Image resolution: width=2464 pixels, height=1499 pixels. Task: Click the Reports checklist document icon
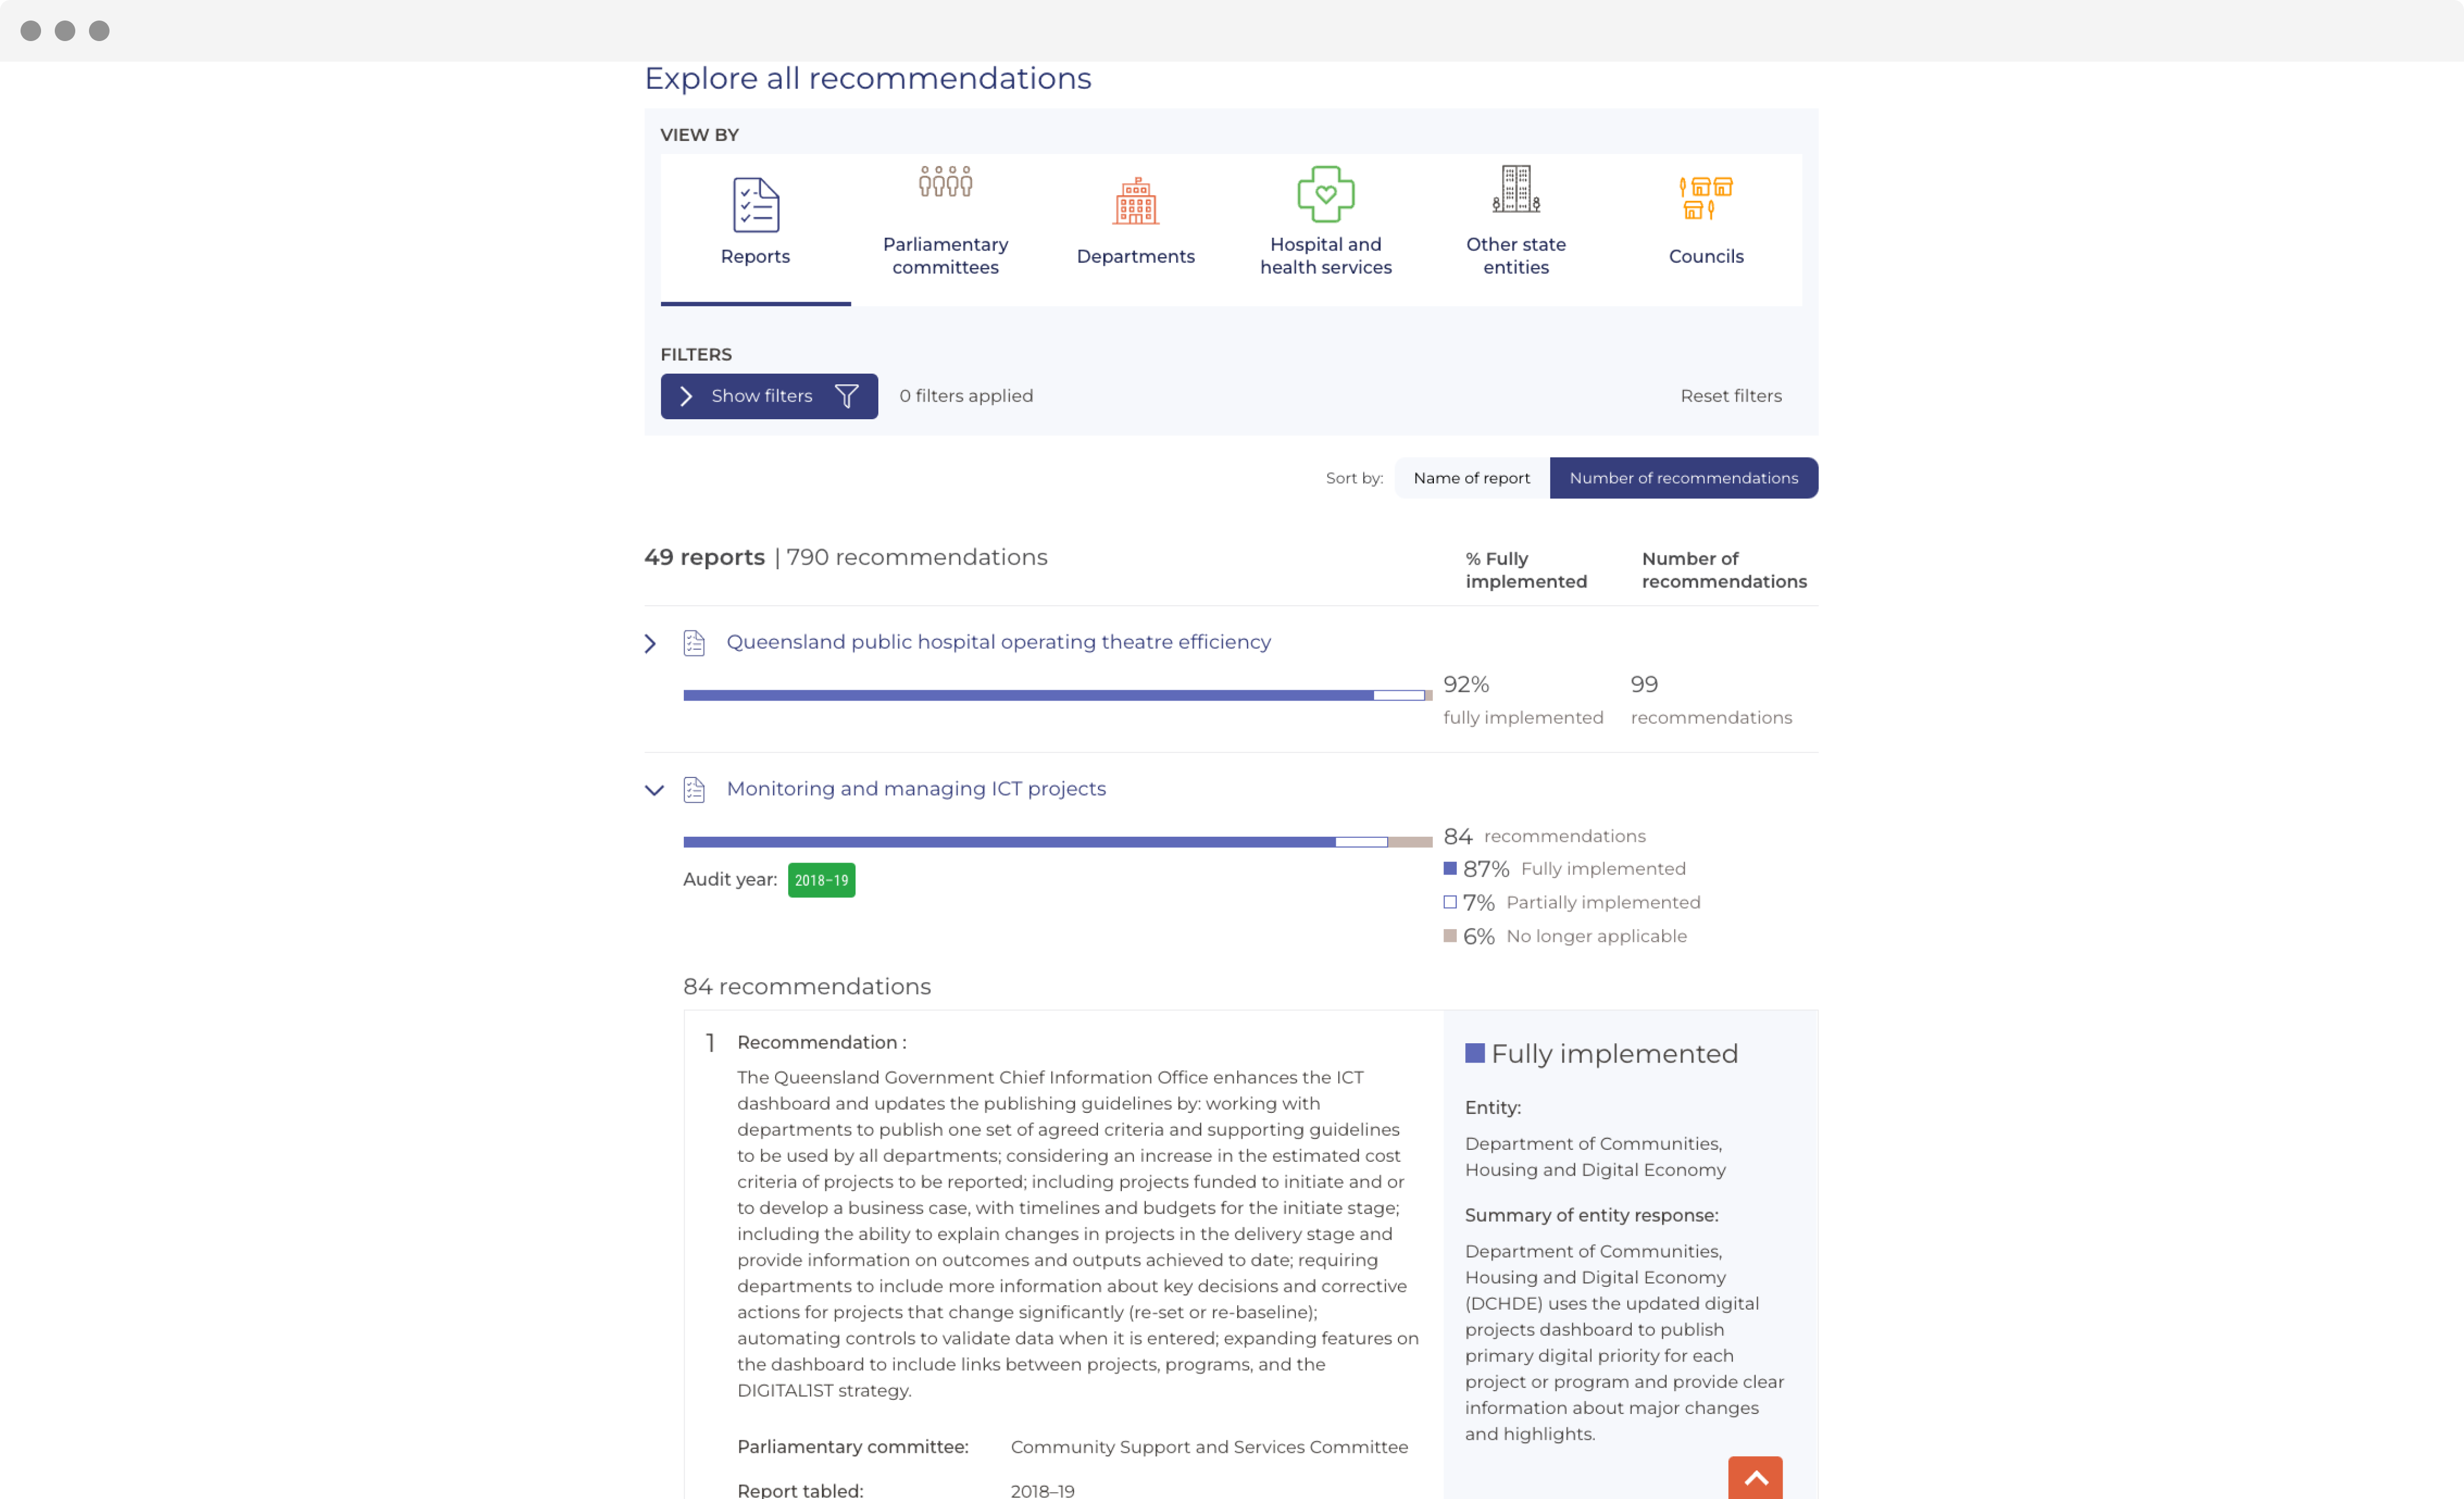[755, 204]
